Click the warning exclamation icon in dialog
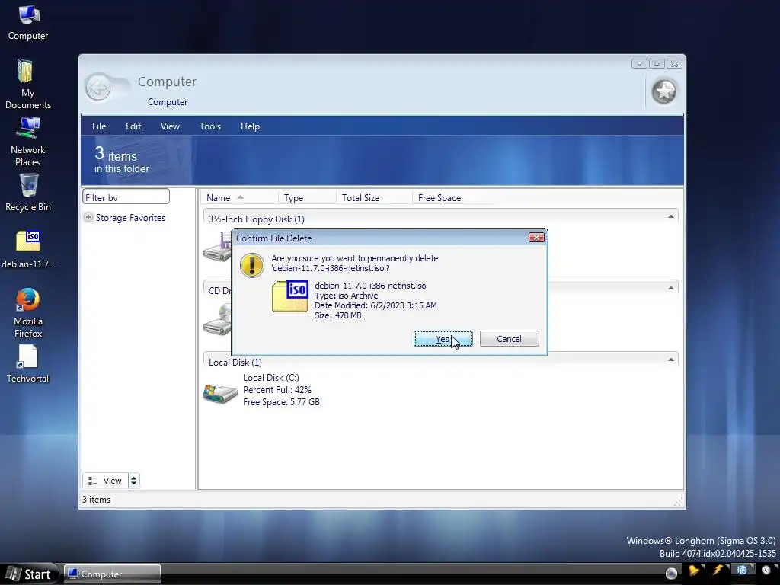Image resolution: width=780 pixels, height=585 pixels. 251,265
